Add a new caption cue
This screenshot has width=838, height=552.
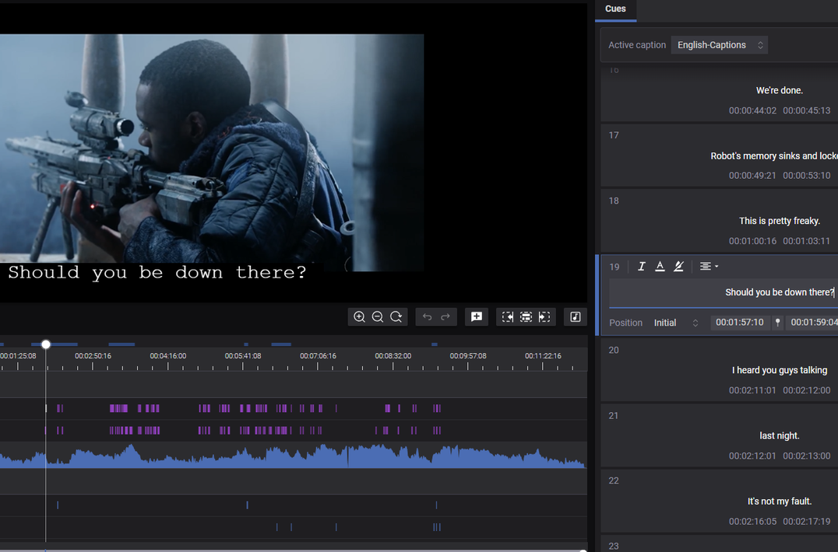(476, 316)
